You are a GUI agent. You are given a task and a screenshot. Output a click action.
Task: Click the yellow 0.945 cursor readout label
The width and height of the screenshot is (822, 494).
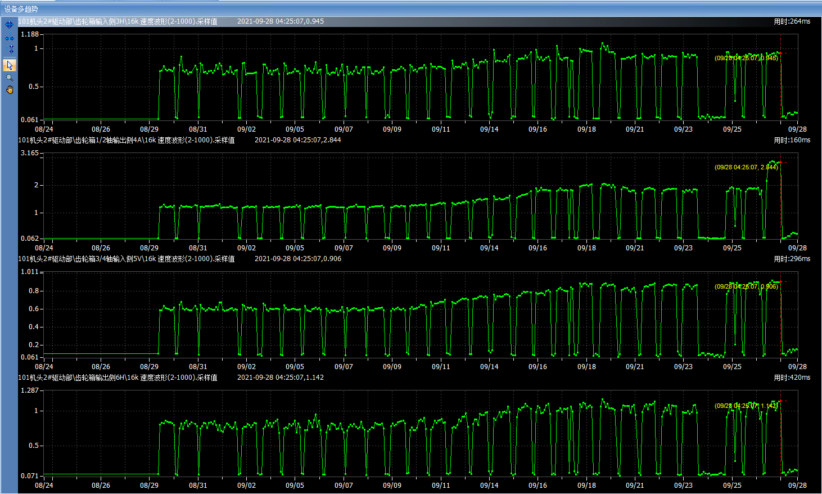[746, 58]
